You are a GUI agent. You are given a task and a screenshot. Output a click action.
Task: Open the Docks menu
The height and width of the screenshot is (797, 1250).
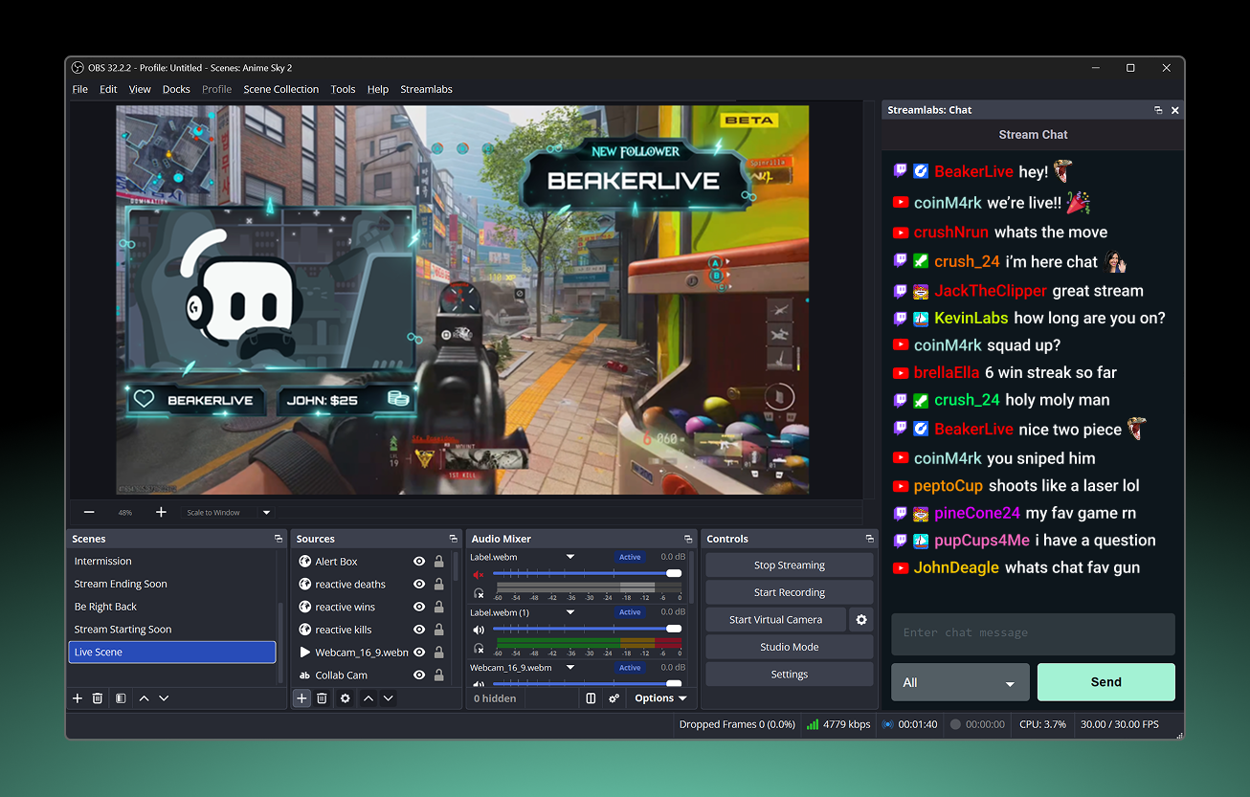176,89
